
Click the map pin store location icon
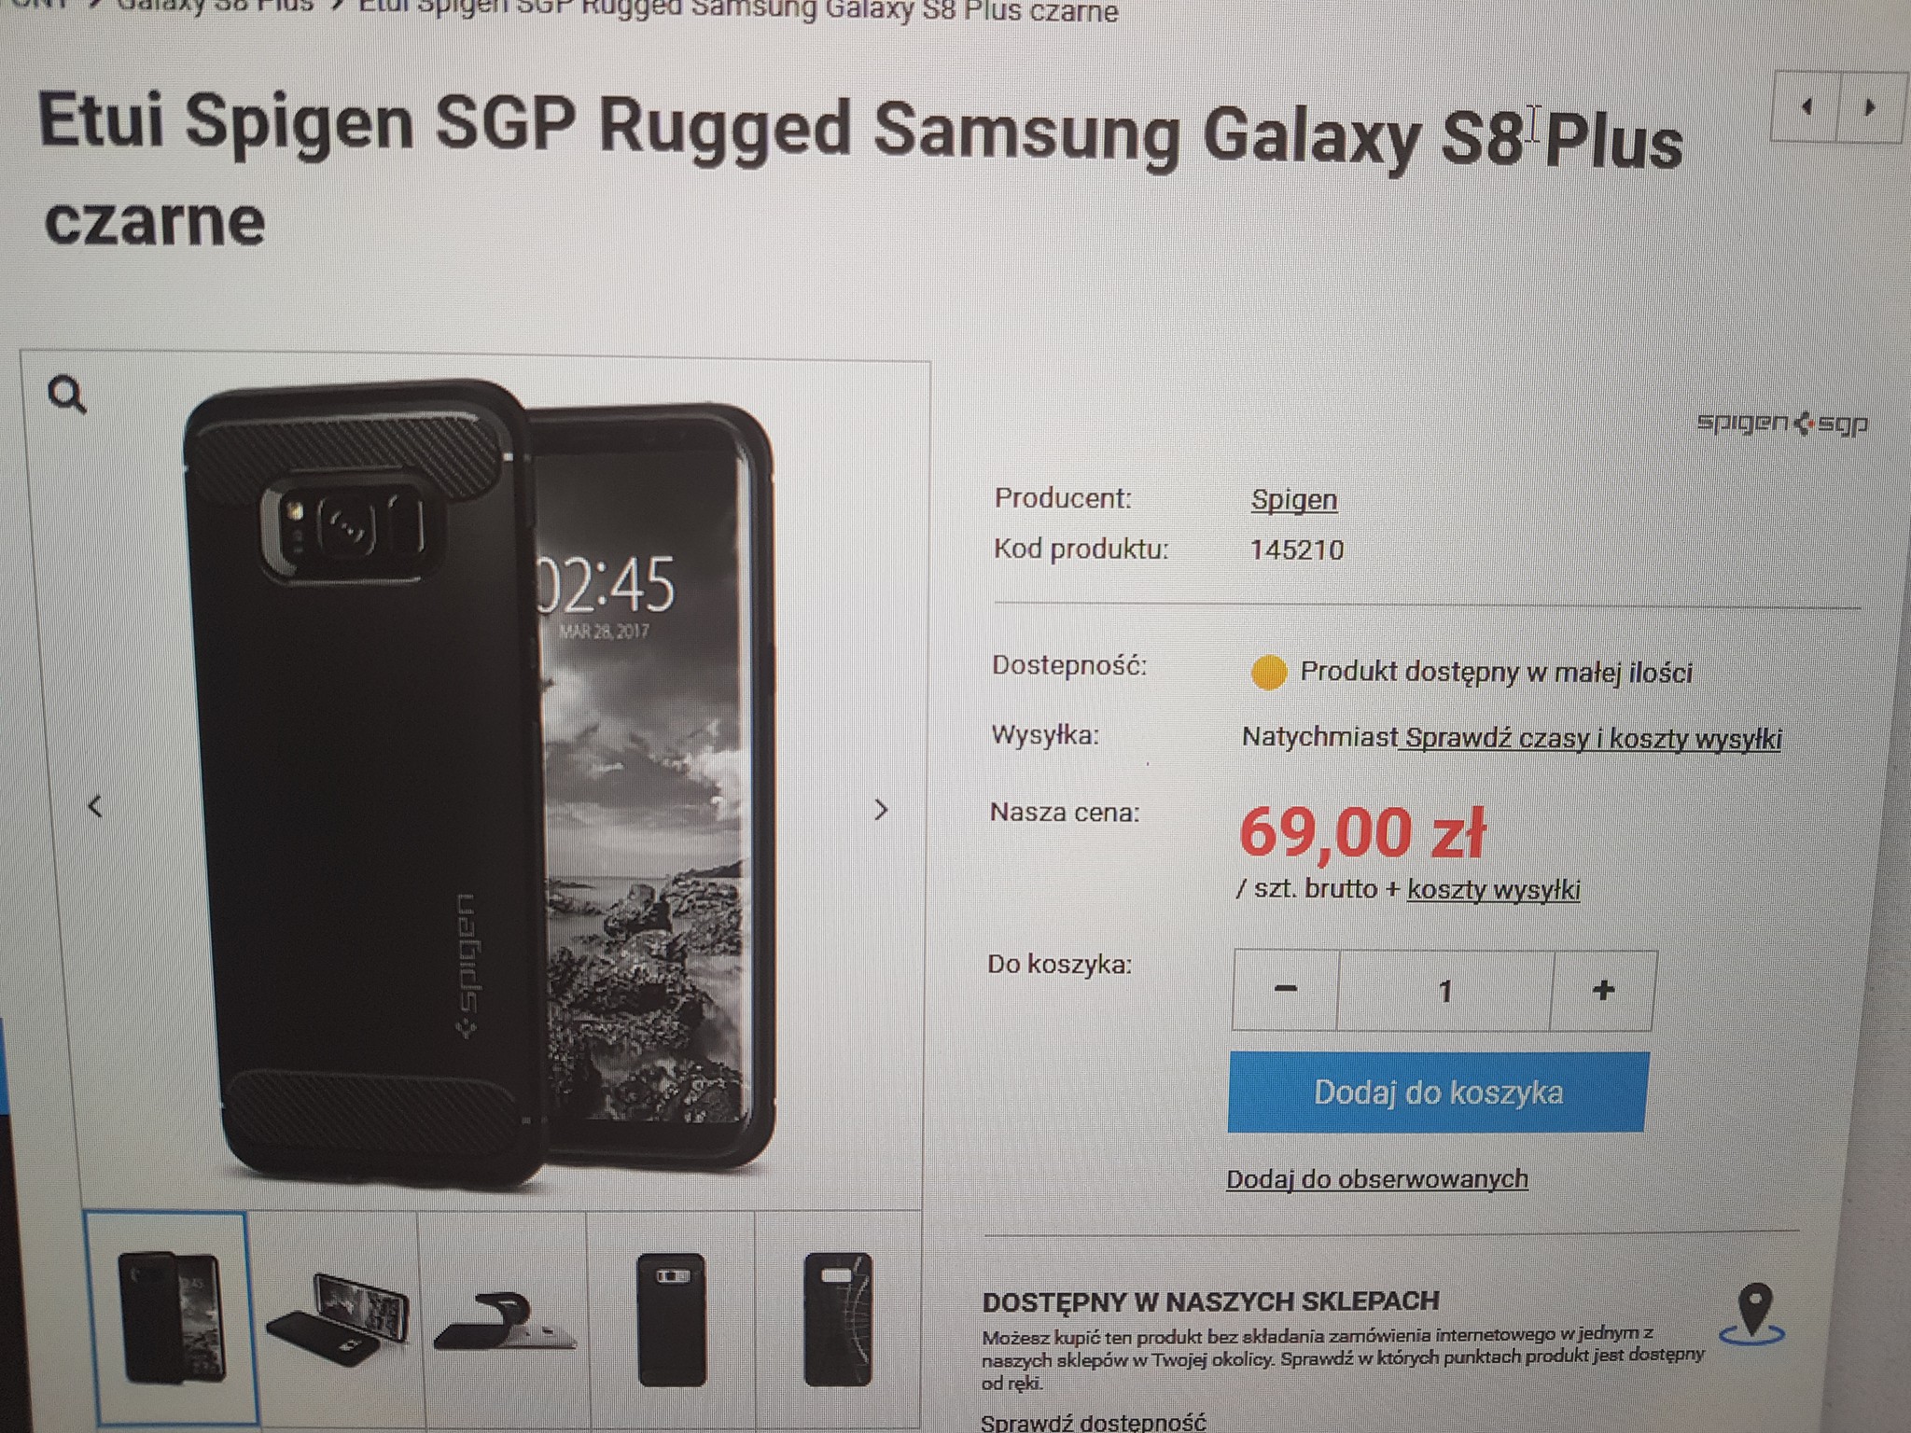[x=1754, y=1314]
